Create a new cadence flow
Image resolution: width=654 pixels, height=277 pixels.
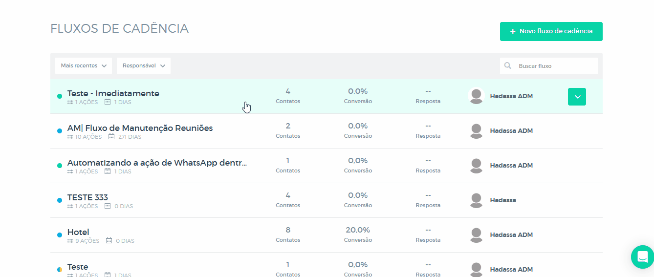click(551, 31)
